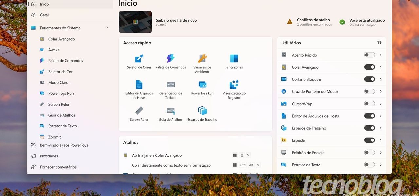Enable the Acento Rápido toggle
The image size is (419, 196).
pos(370,55)
